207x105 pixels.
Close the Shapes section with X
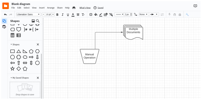click(x=38, y=44)
